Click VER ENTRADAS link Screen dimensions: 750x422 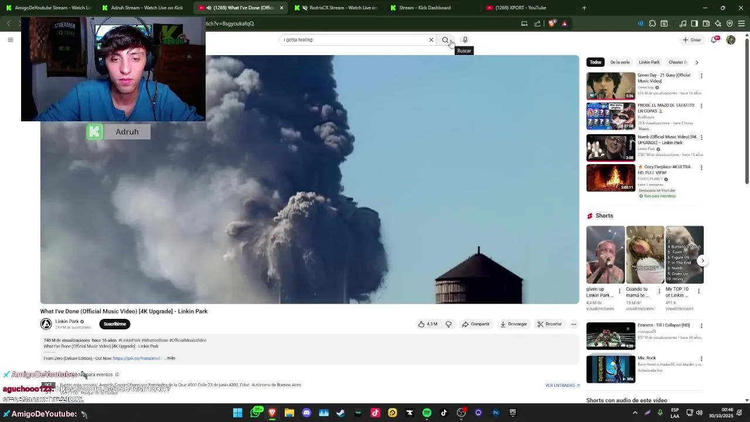click(x=562, y=386)
